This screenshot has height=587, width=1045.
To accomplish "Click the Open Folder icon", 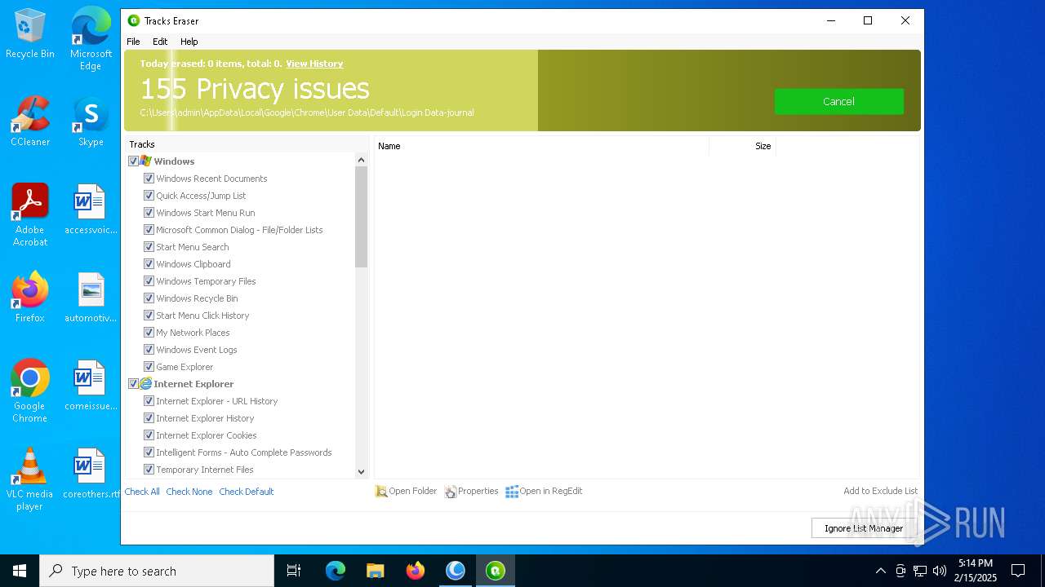I will point(381,492).
